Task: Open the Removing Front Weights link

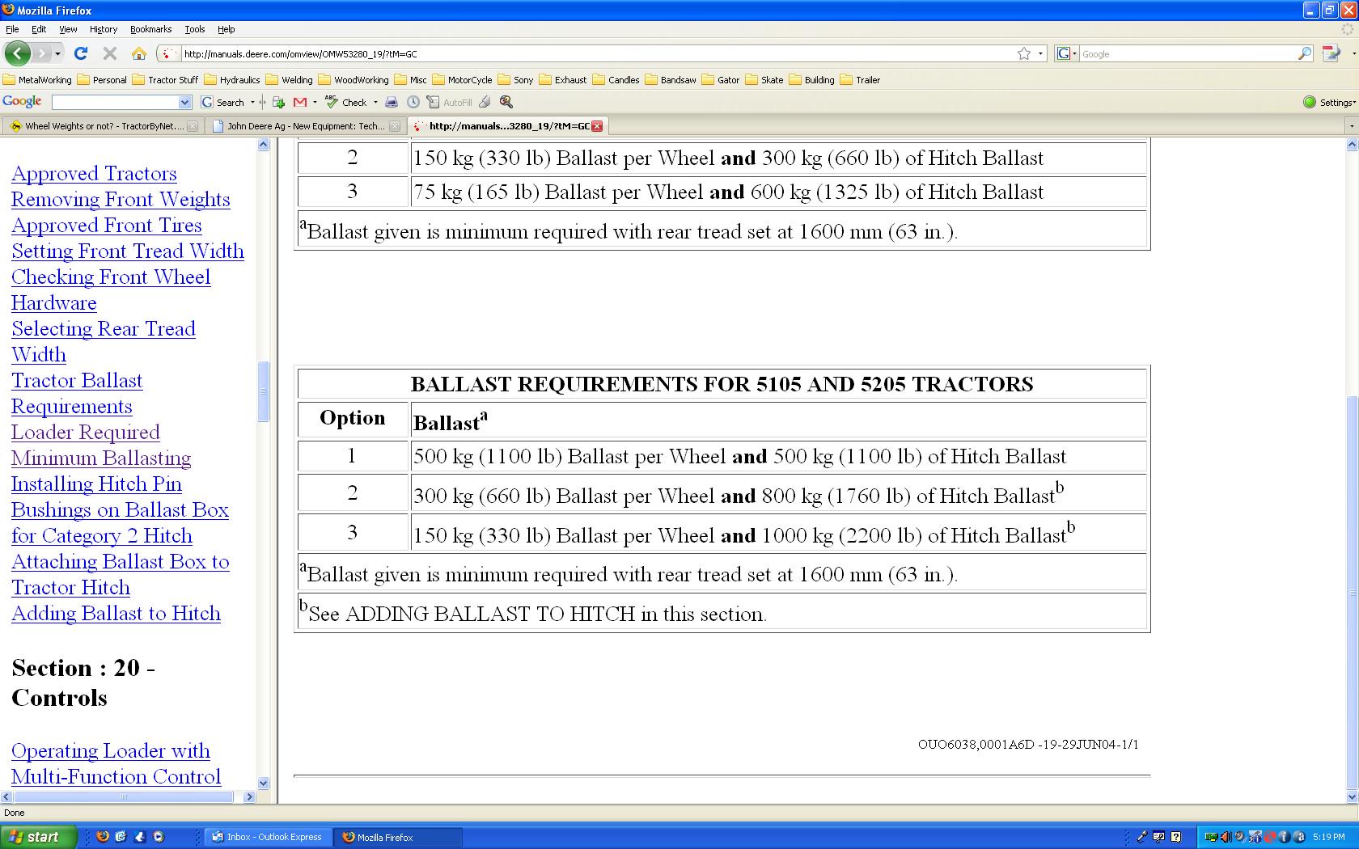Action: [121, 200]
